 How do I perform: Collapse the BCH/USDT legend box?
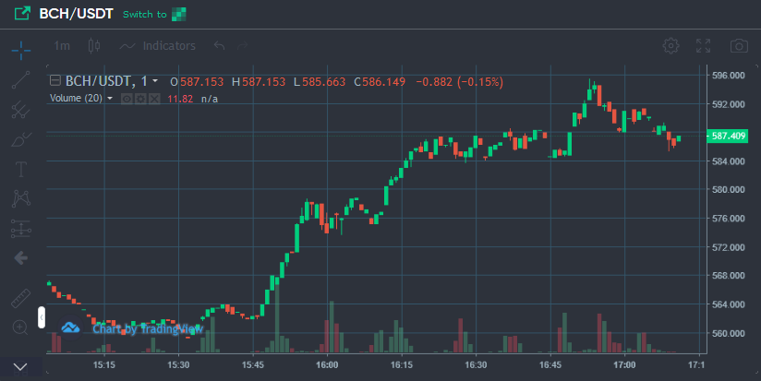(55, 80)
